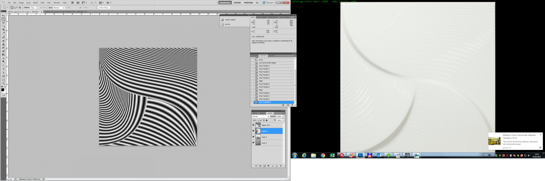This screenshot has height=181, width=545.
Task: Click the Refine Edge button
Action: tap(104, 7)
